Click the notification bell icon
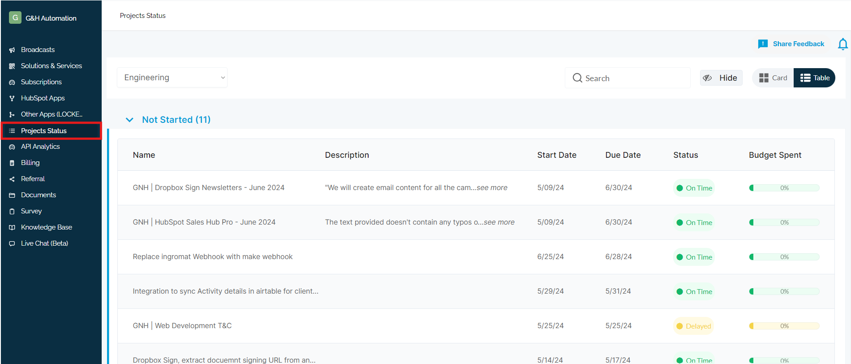 point(842,44)
